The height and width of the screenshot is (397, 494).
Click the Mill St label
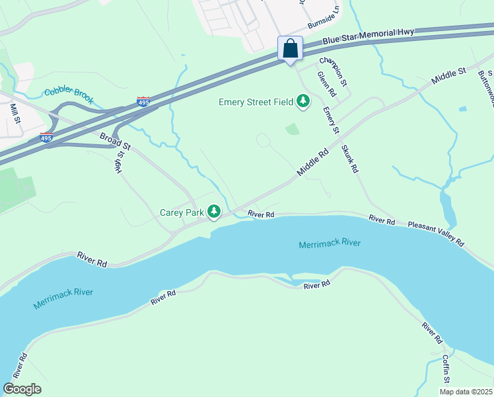(15, 113)
